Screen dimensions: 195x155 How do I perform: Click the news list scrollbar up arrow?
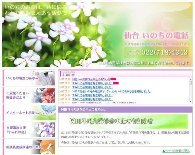[x=190, y=79]
